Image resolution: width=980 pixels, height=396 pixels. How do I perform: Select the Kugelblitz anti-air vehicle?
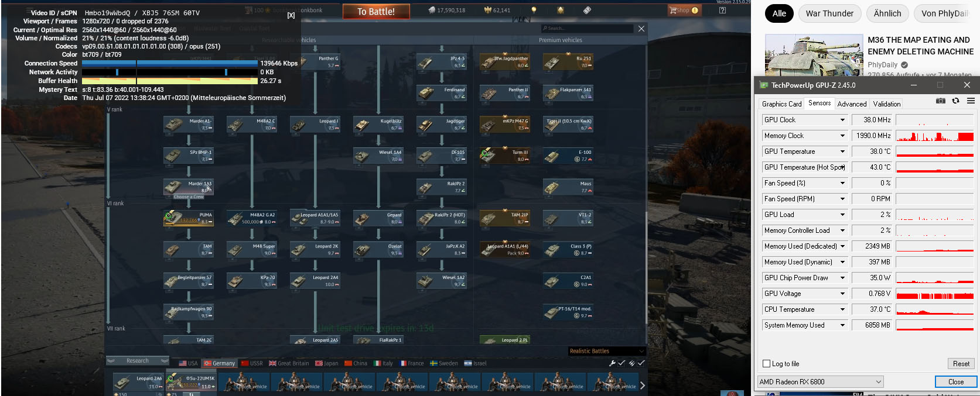(x=379, y=124)
